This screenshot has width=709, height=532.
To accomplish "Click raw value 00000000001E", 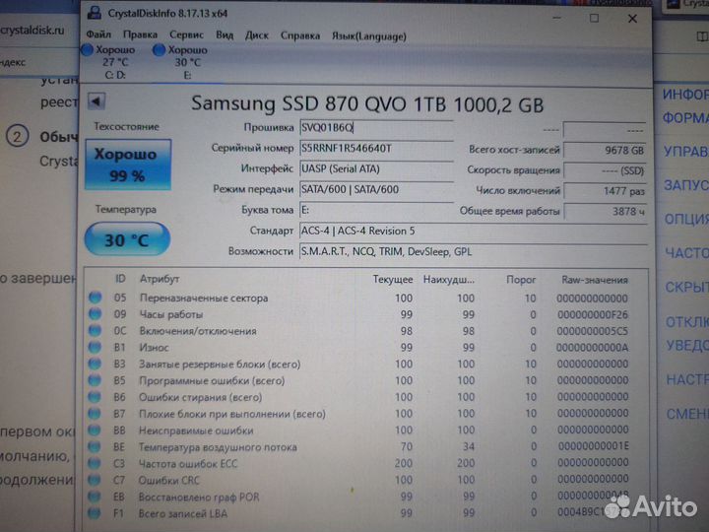I will [x=593, y=446].
